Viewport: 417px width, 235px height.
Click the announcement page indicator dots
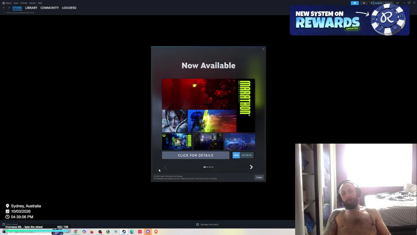pos(208,167)
